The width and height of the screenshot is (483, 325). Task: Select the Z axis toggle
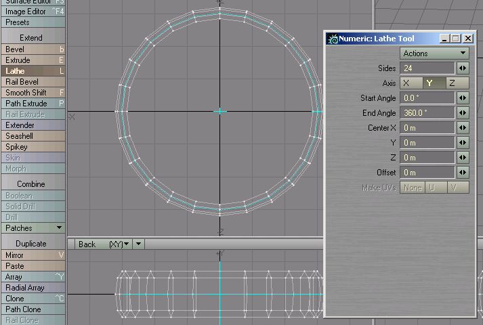(x=452, y=83)
